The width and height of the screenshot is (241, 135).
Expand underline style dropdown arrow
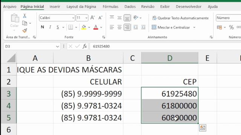(x=63, y=27)
